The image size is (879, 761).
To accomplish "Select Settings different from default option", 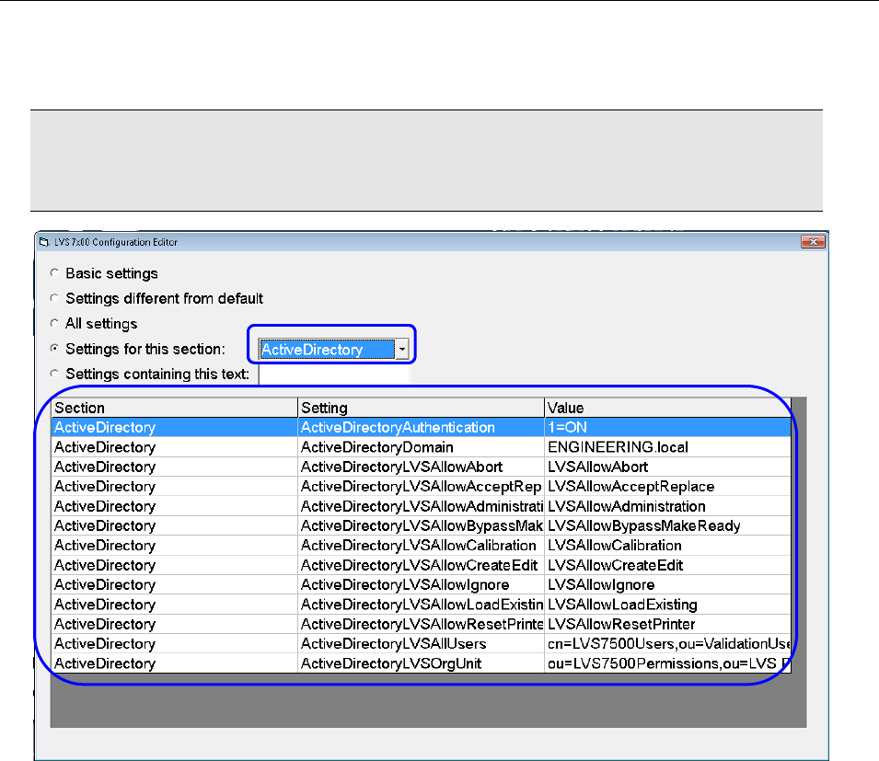I will (x=54, y=298).
